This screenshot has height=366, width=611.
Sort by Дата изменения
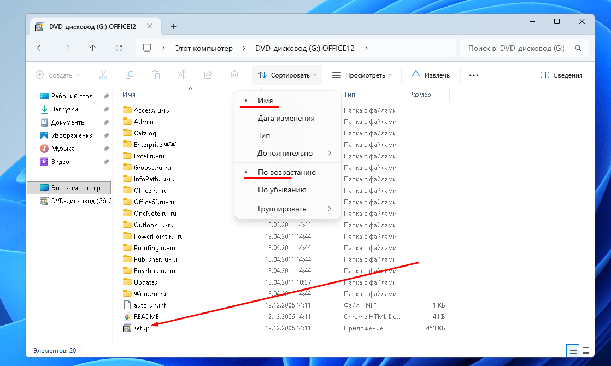pyautogui.click(x=287, y=118)
